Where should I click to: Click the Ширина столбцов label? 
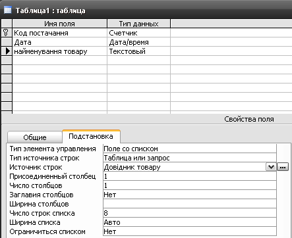39,204
